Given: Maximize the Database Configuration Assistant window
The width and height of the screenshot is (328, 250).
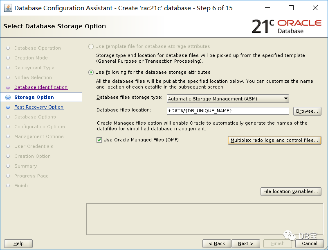Looking at the screenshot, I should coord(291,8).
